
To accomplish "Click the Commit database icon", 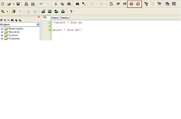I will [28, 12].
